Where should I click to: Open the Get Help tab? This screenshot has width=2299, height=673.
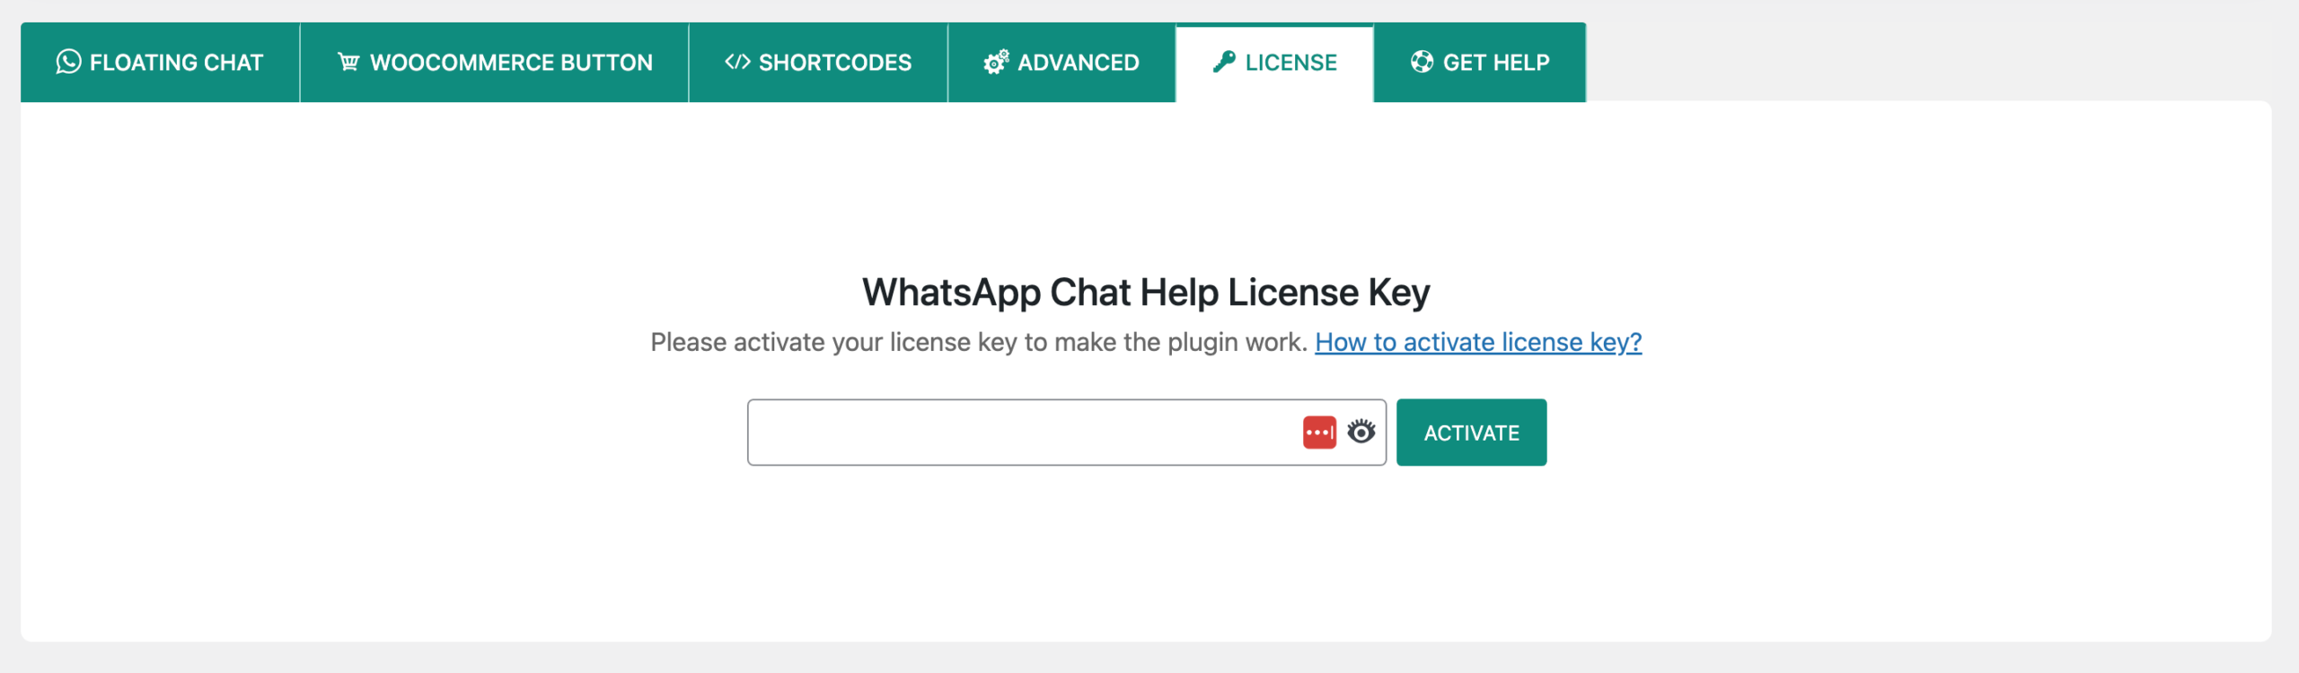(1480, 63)
